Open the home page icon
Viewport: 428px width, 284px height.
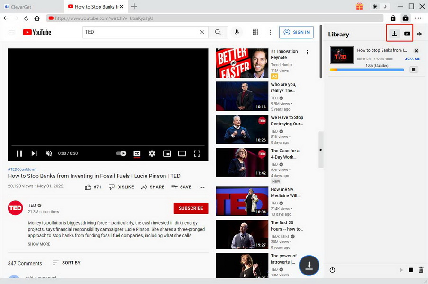pos(37,18)
